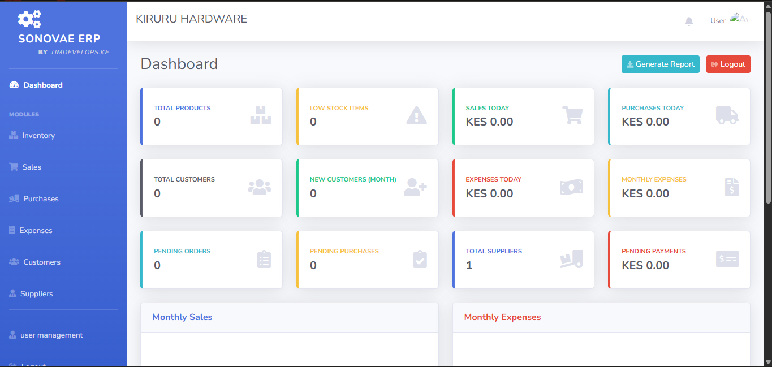Select the Expenses receipt icon

coord(12,230)
